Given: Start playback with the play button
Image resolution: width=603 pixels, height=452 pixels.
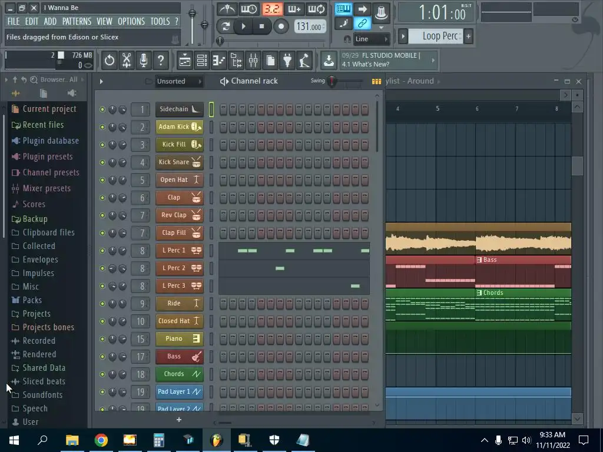Looking at the screenshot, I should pyautogui.click(x=243, y=26).
